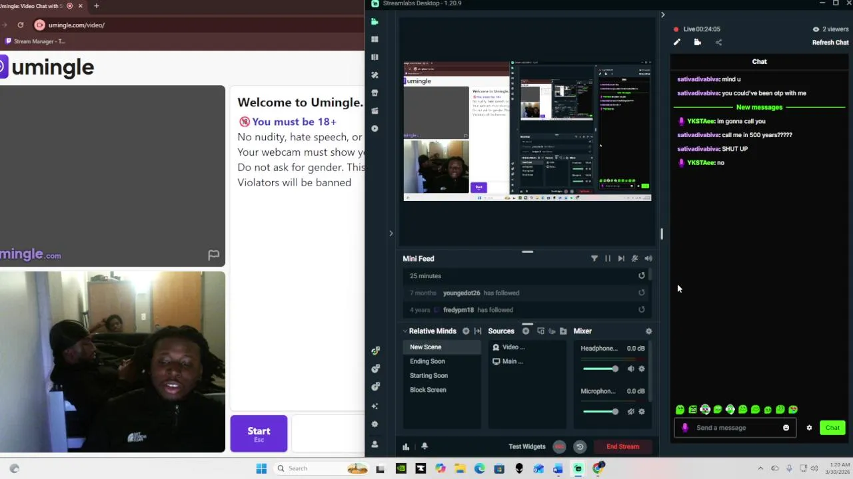Add a new scene with plus icon
853x479 pixels.
tap(466, 331)
